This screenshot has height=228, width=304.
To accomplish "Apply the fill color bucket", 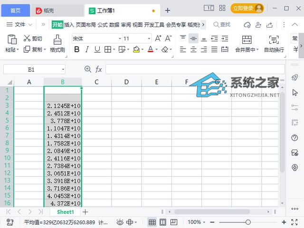I will pos(136,49).
